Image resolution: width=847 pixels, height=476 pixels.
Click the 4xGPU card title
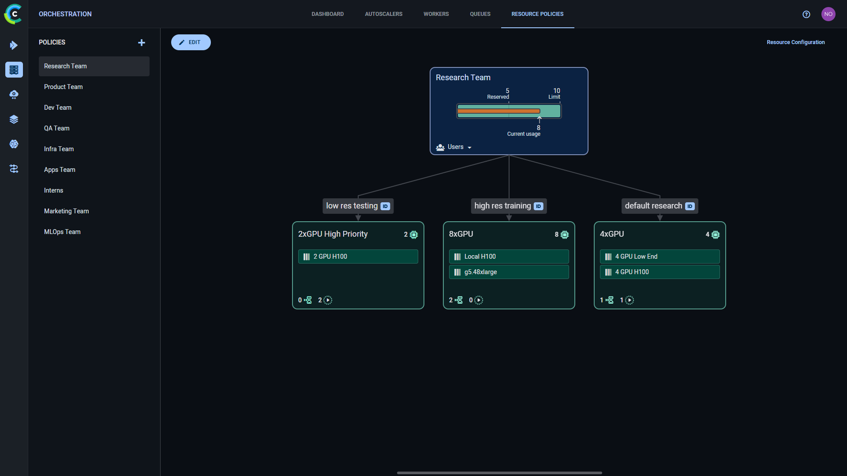coord(612,234)
